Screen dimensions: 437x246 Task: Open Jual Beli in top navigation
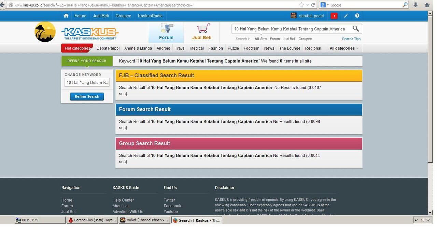click(x=101, y=16)
